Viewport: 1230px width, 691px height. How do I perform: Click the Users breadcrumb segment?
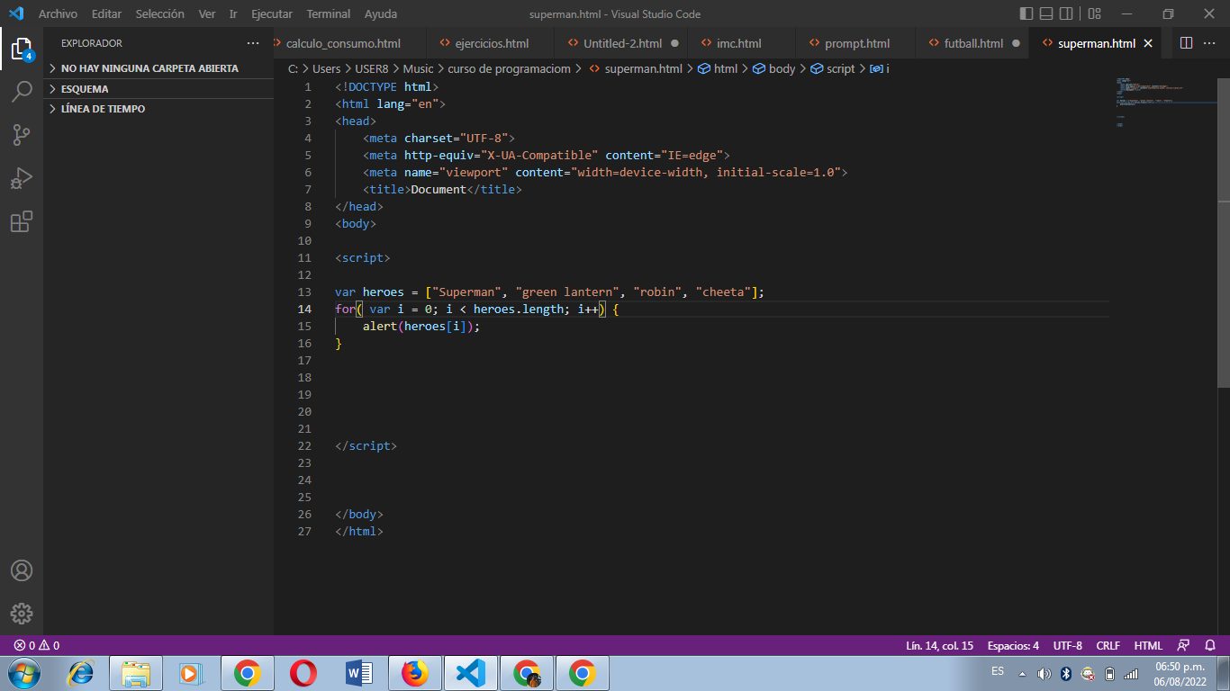327,68
